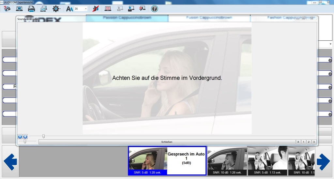Image resolution: width=334 pixels, height=179 pixels.
Task: Select the Passion Cappuccinobrown tab
Action: (127, 18)
